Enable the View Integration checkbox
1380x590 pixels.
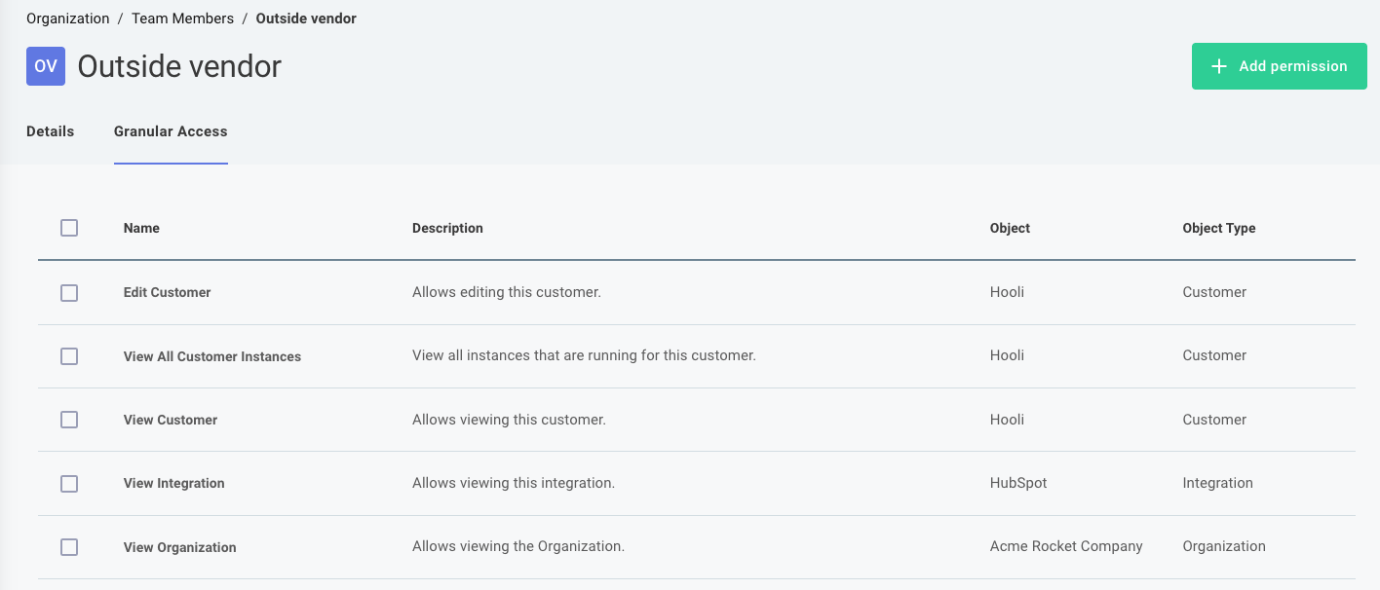tap(69, 483)
